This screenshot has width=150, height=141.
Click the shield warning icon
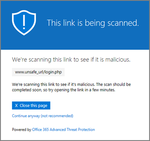point(24,23)
